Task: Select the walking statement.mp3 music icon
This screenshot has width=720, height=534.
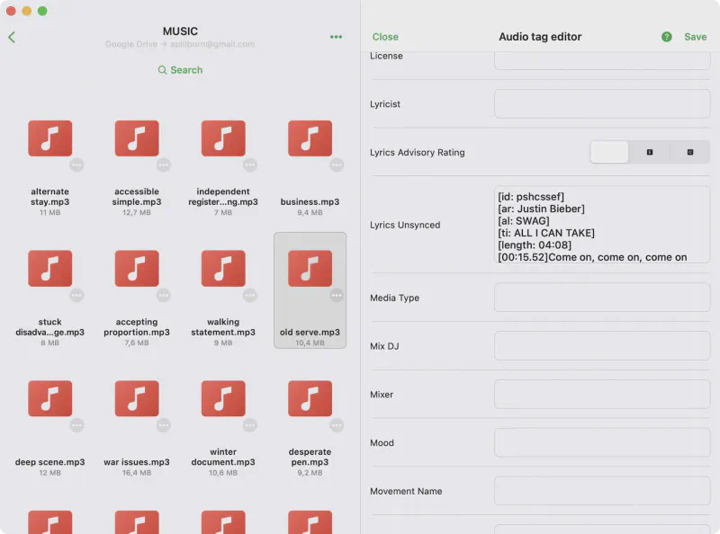Action: pos(223,269)
